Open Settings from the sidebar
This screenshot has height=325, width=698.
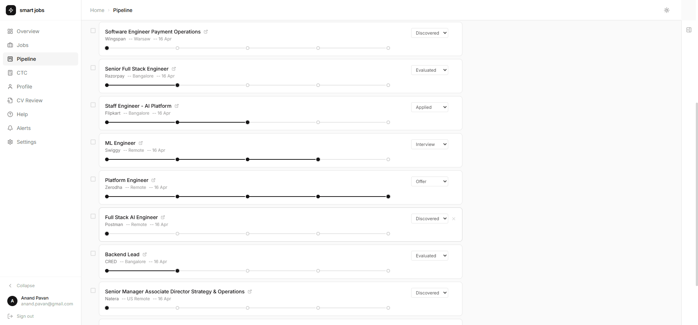pos(26,142)
